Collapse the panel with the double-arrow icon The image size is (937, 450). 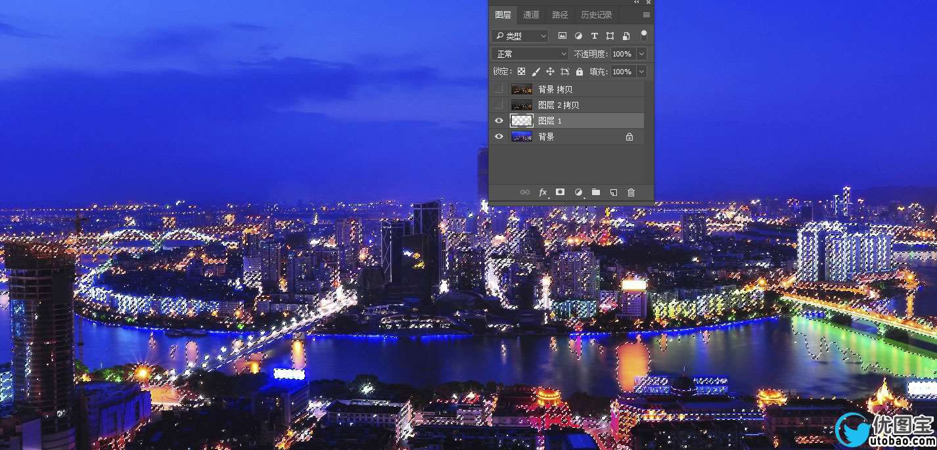pos(637,2)
